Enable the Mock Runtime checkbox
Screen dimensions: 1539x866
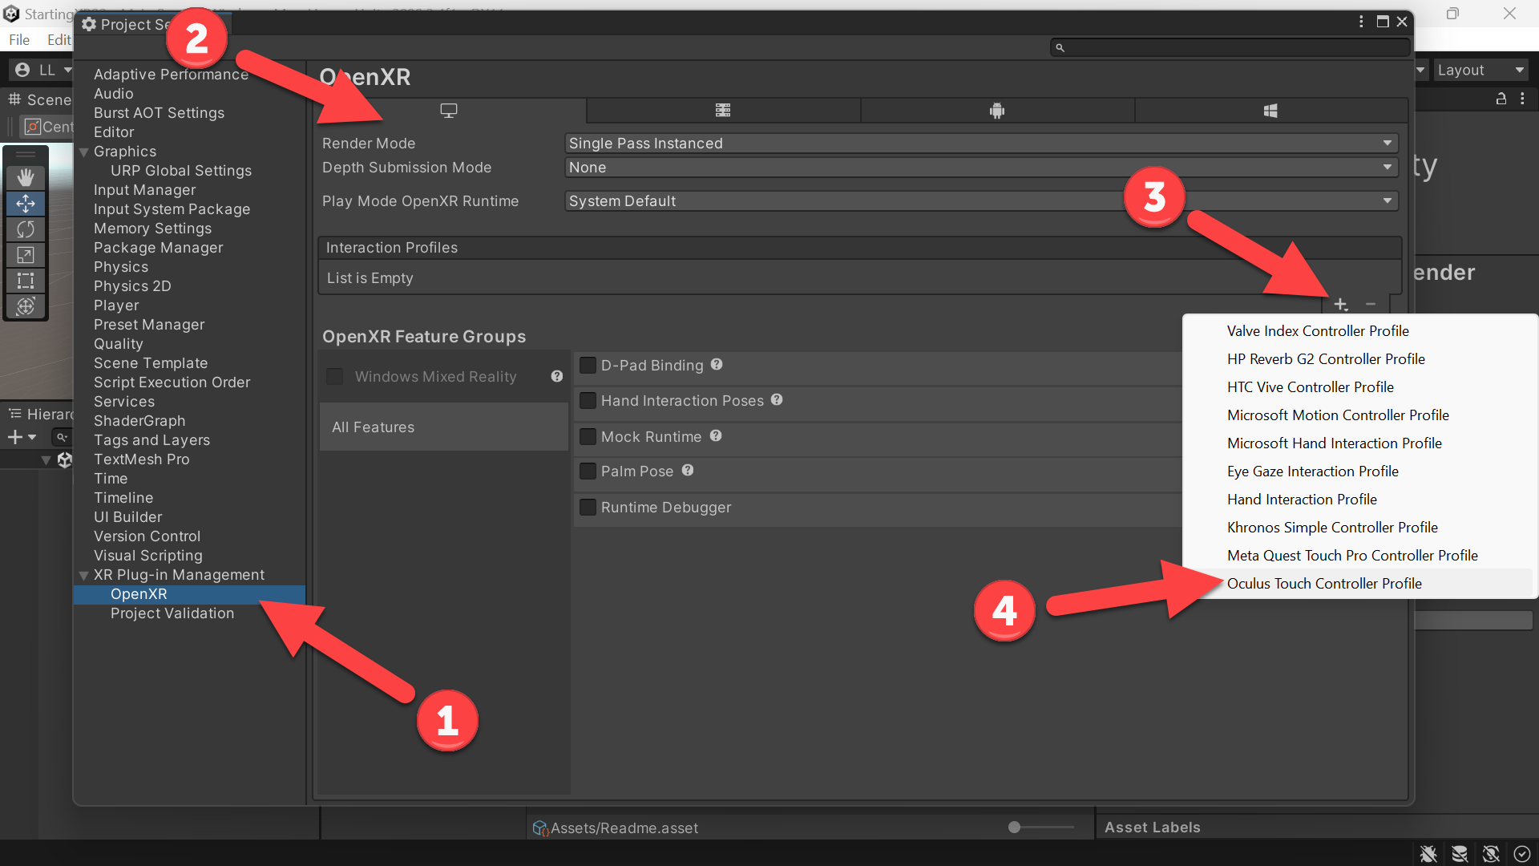(x=588, y=436)
